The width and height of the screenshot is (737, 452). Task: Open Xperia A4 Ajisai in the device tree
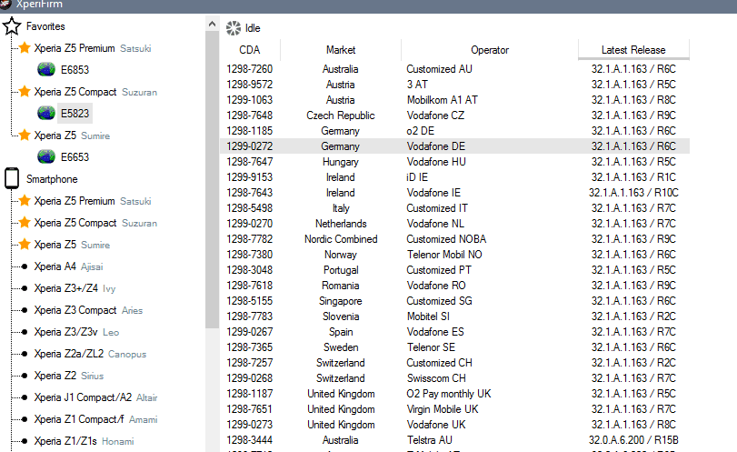[69, 266]
